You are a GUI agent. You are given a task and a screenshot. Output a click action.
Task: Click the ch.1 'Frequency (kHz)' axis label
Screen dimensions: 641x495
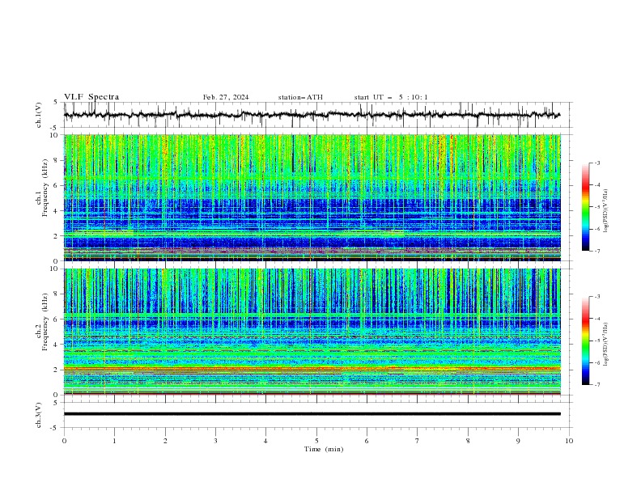[x=45, y=186]
